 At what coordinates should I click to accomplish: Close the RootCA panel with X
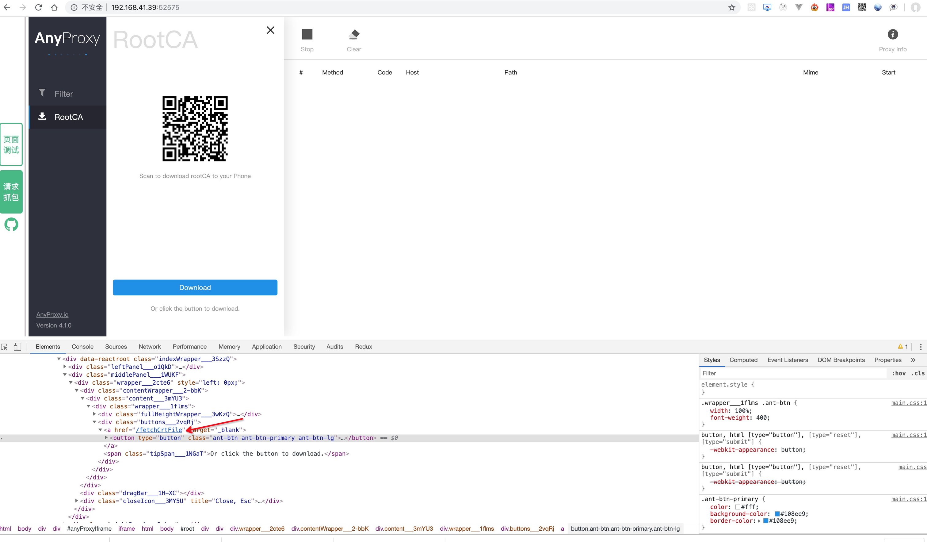coord(270,30)
